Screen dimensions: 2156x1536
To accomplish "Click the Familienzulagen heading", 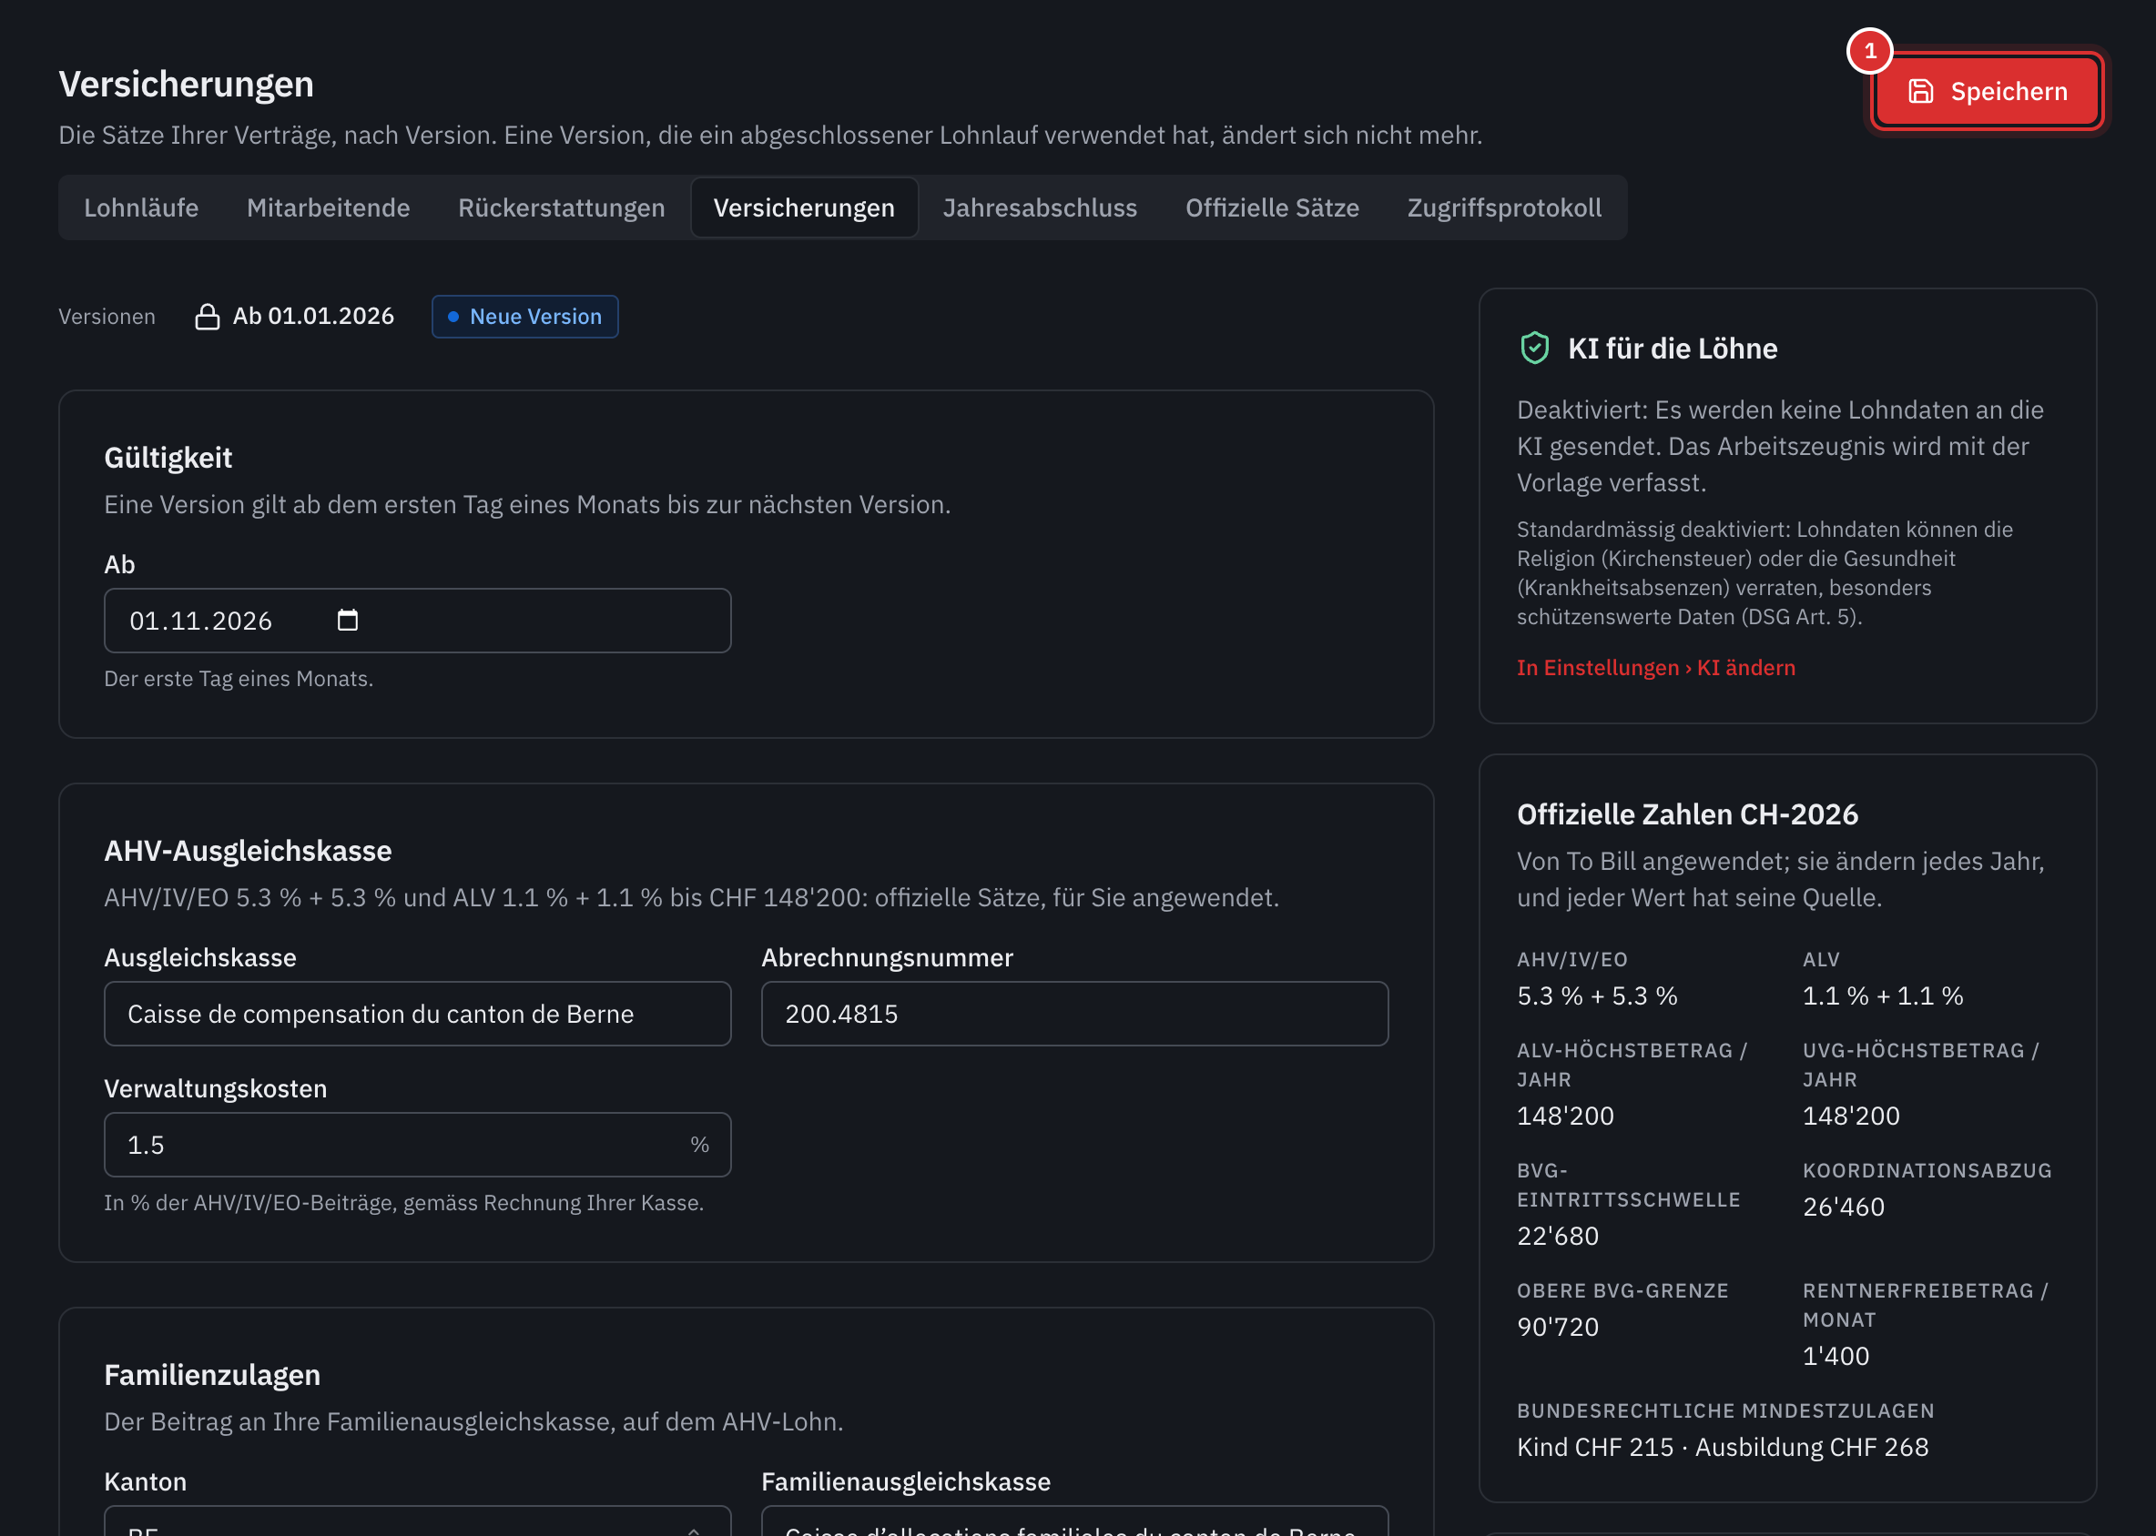I will coord(212,1374).
